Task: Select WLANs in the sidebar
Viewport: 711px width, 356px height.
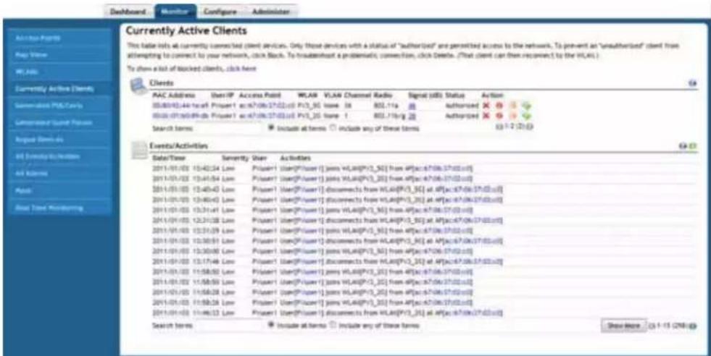Action: tap(59, 72)
